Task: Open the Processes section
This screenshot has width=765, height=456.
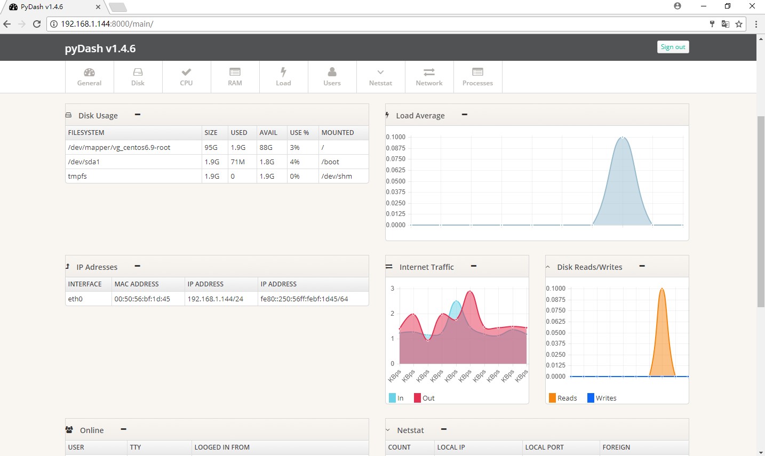Action: click(x=478, y=77)
